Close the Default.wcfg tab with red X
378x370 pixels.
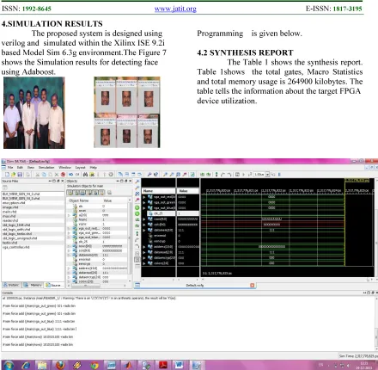tap(253, 285)
